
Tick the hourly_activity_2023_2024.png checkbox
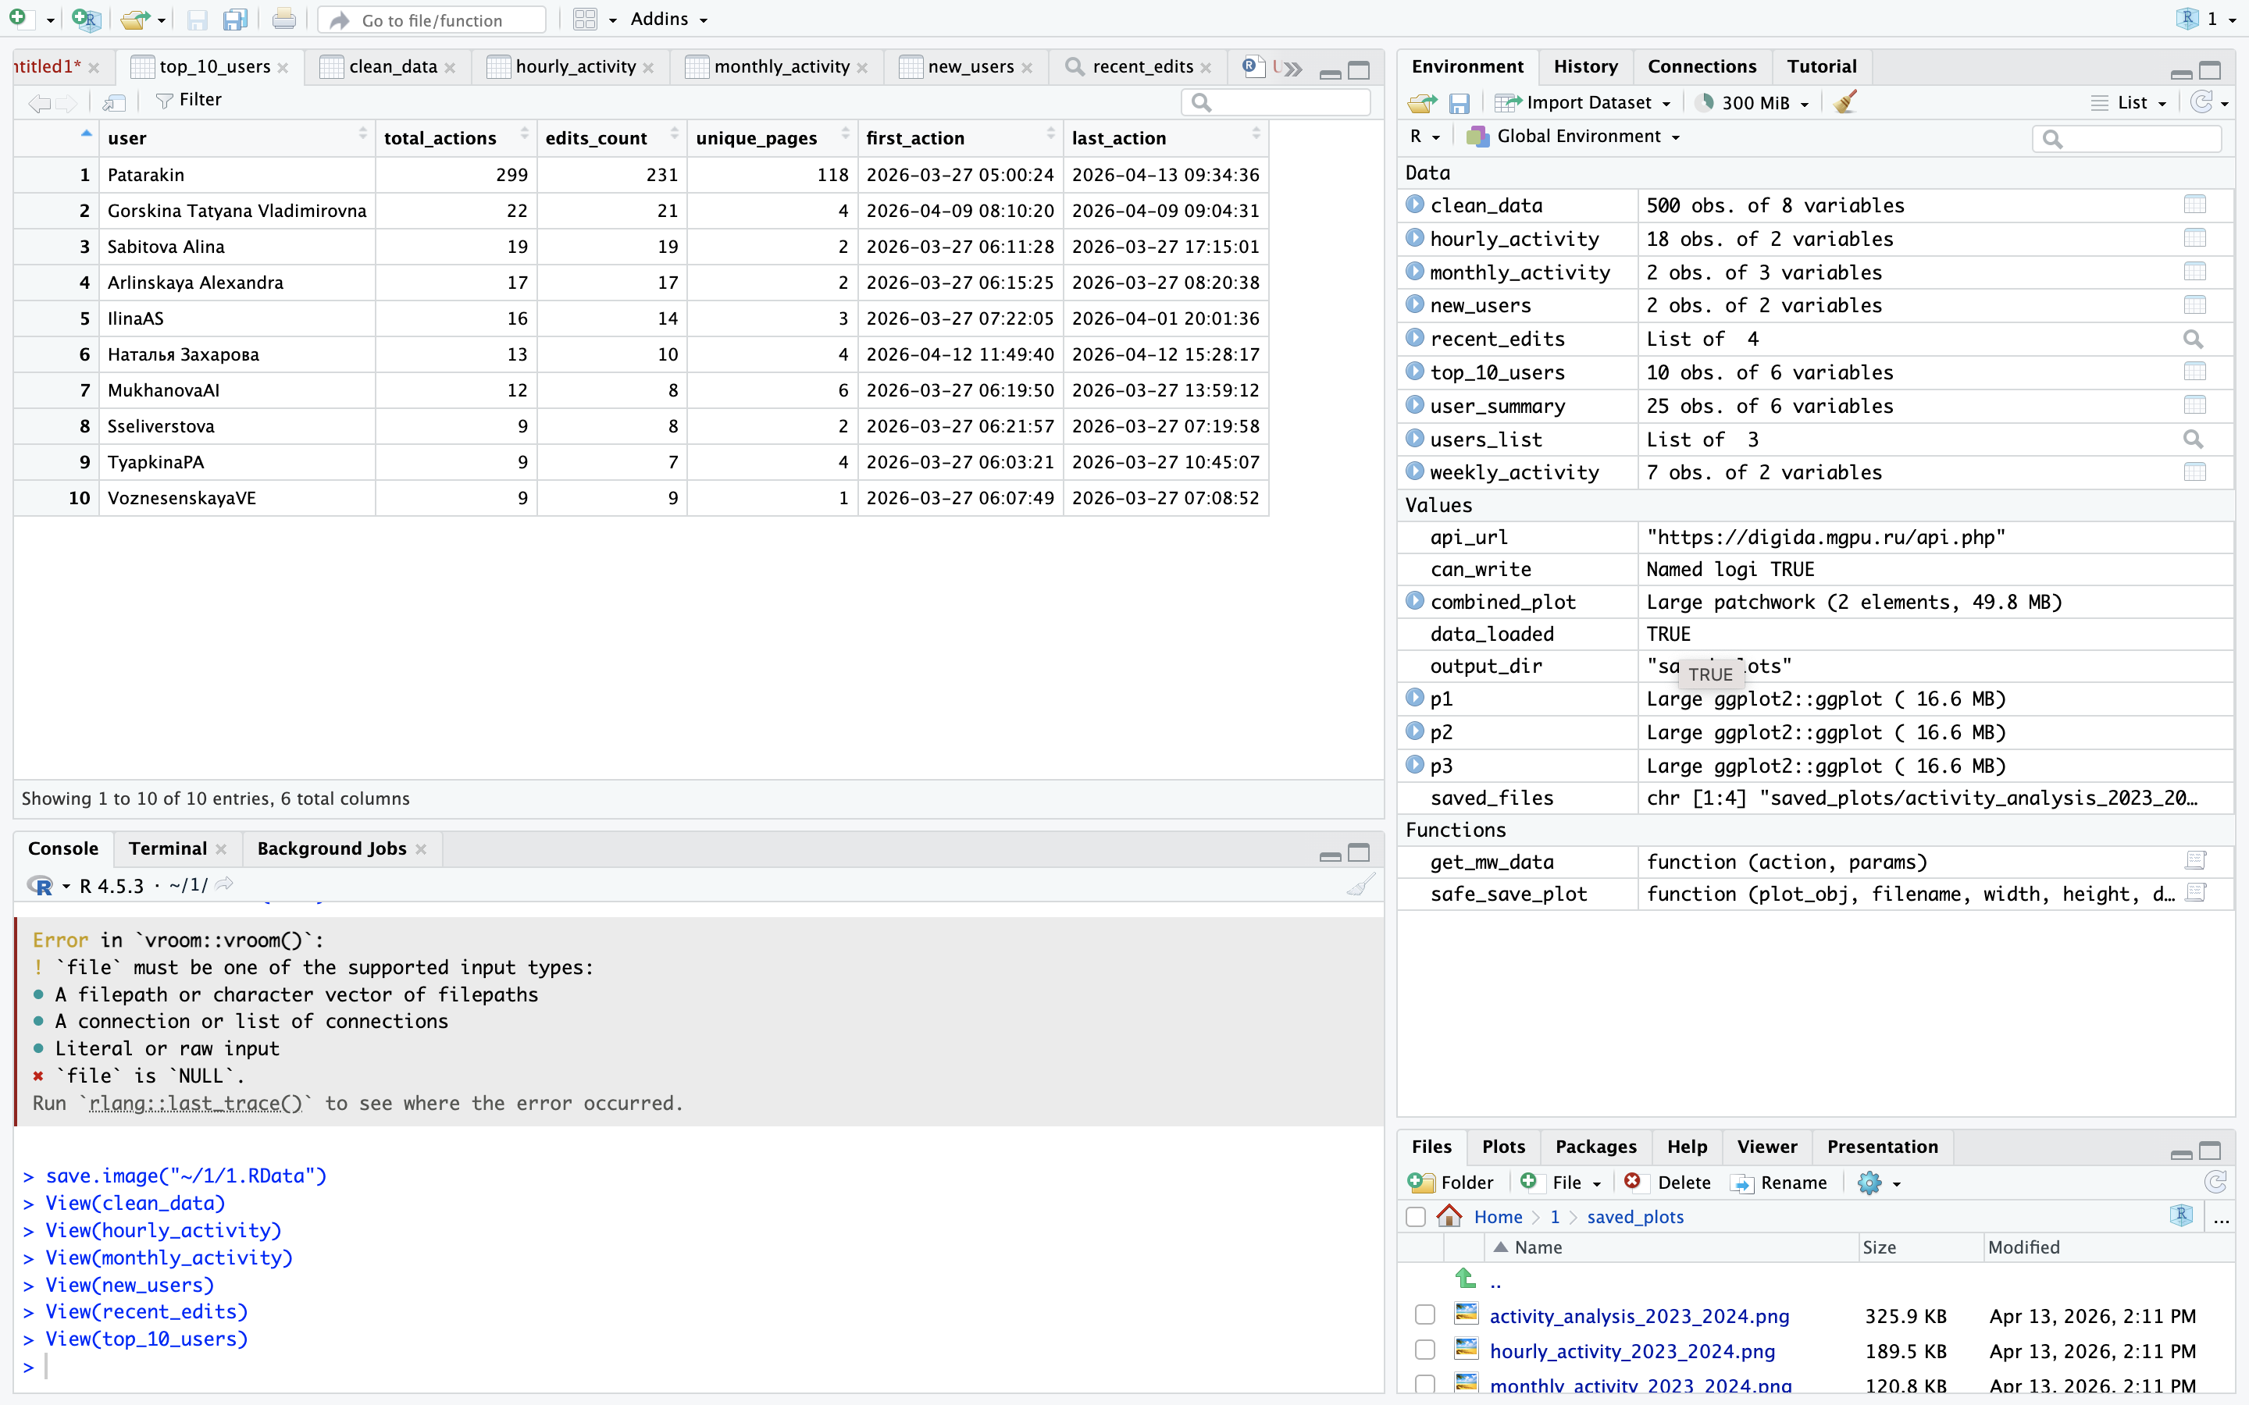(1424, 1350)
